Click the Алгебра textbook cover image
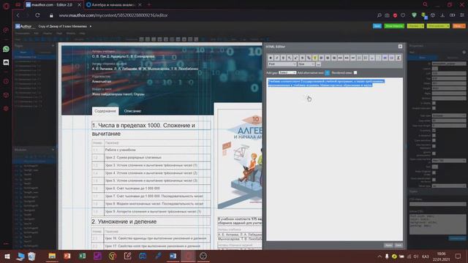The height and width of the screenshot is (263, 468). point(240,159)
